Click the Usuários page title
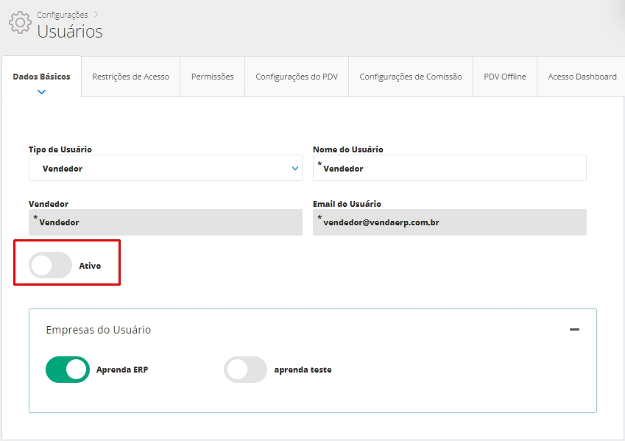625x441 pixels. click(70, 32)
